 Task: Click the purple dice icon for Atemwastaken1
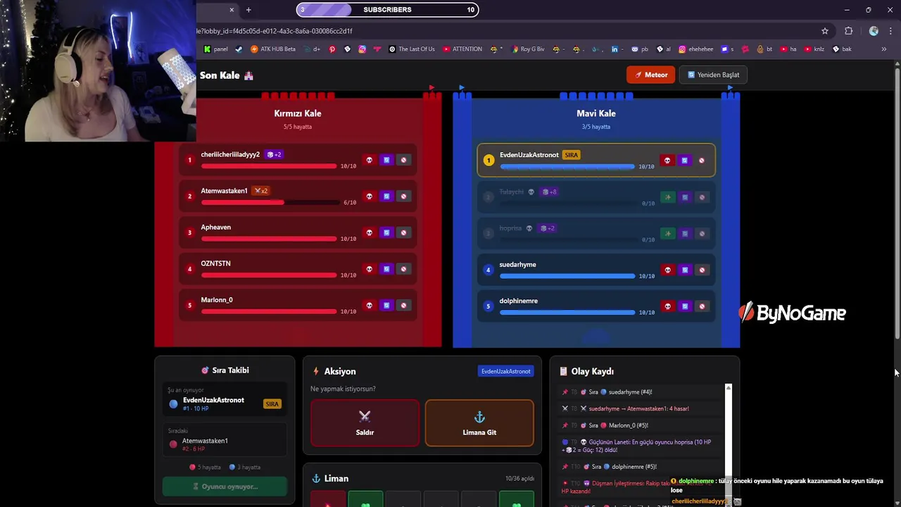coord(386,196)
